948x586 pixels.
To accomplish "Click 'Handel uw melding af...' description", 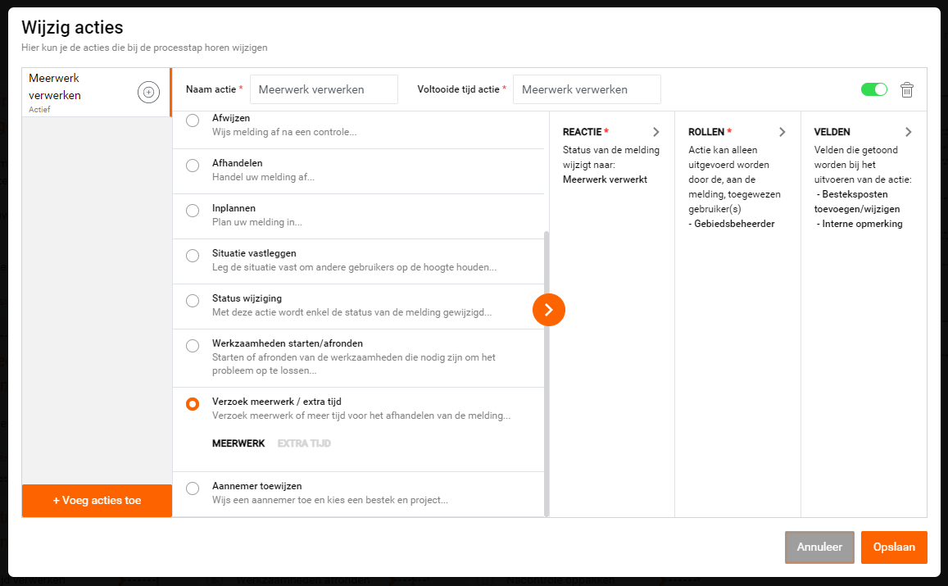I will click(x=263, y=177).
